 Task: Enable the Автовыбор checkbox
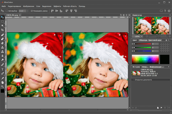pyautogui.click(x=7, y=11)
